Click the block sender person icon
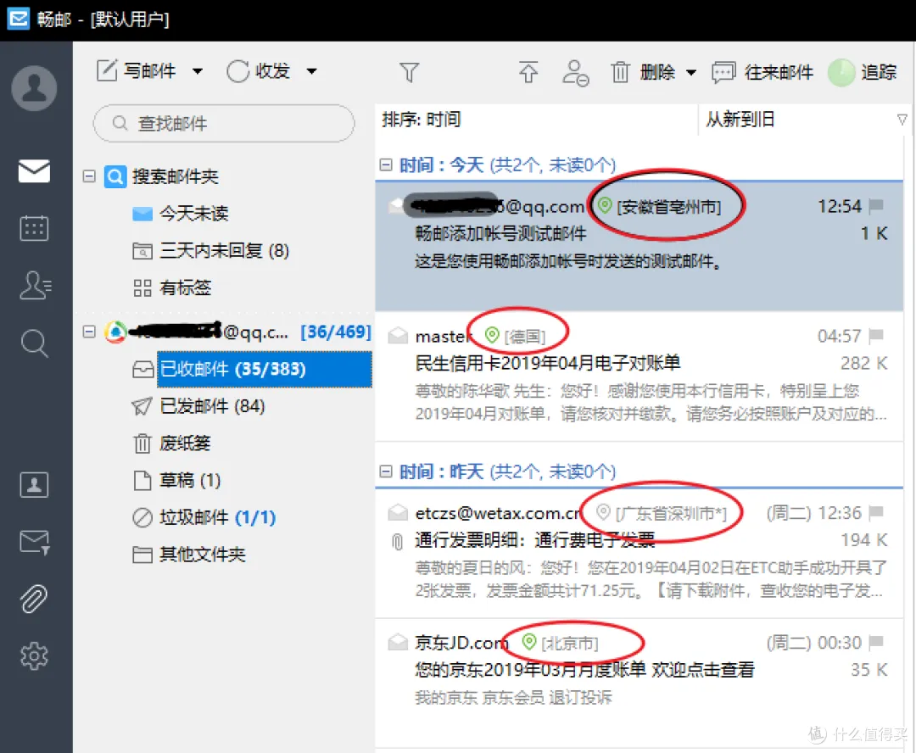Image resolution: width=916 pixels, height=753 pixels. tap(575, 72)
